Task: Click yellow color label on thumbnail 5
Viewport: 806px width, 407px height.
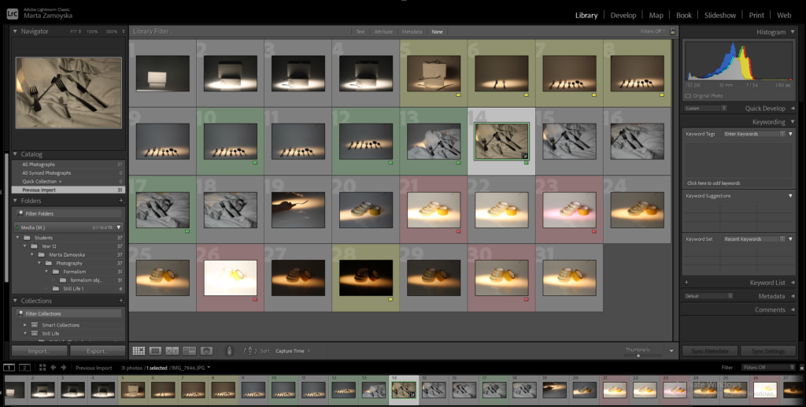Action: (459, 95)
